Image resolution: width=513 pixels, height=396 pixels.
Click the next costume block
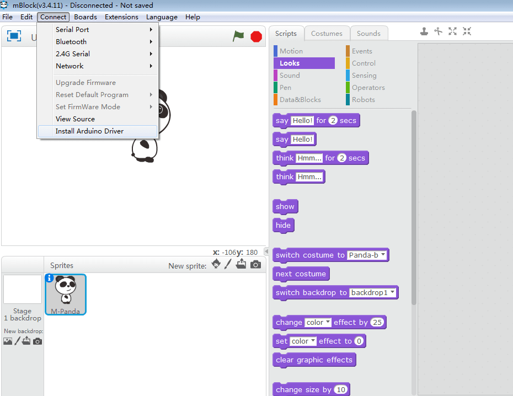tap(301, 274)
